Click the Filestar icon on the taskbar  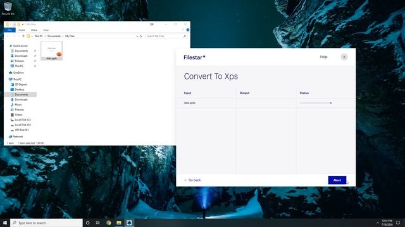[x=129, y=223]
